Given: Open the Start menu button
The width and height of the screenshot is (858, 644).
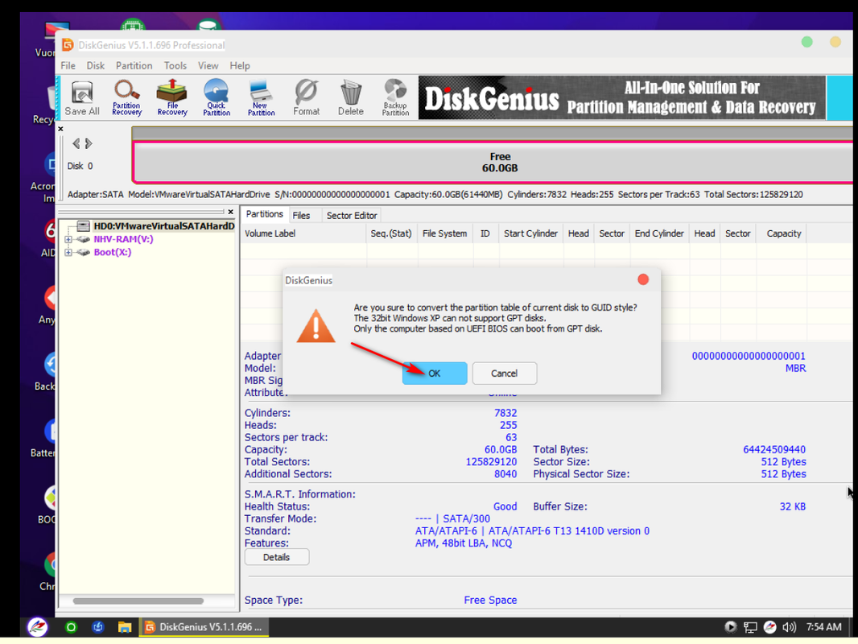Looking at the screenshot, I should click(37, 627).
